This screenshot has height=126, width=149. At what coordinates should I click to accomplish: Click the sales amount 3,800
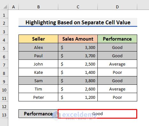[78, 81]
